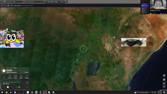Open the taskbar clock and date

[159, 92]
